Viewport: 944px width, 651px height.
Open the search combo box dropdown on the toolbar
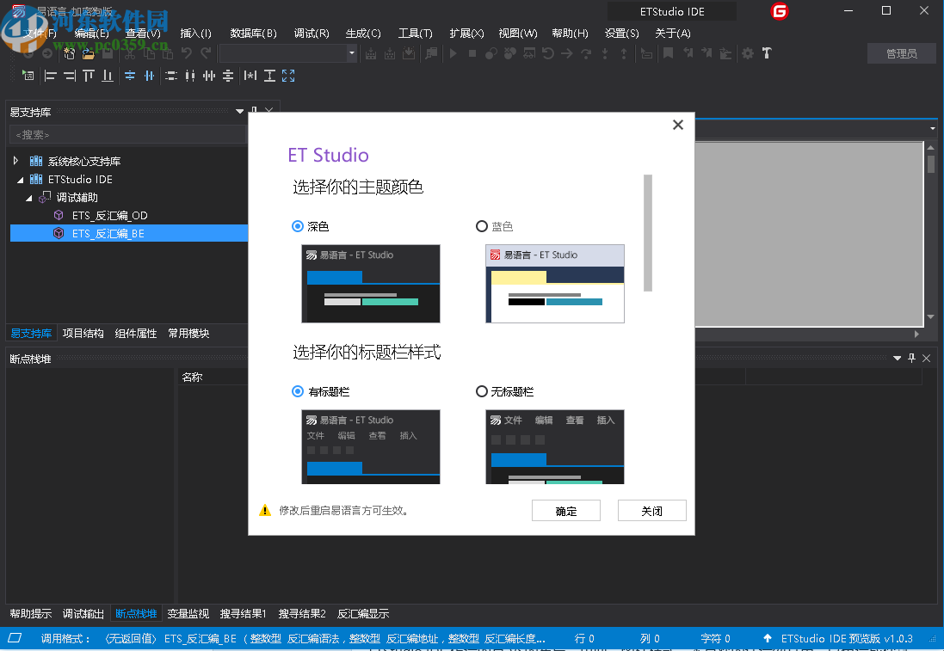coord(351,53)
